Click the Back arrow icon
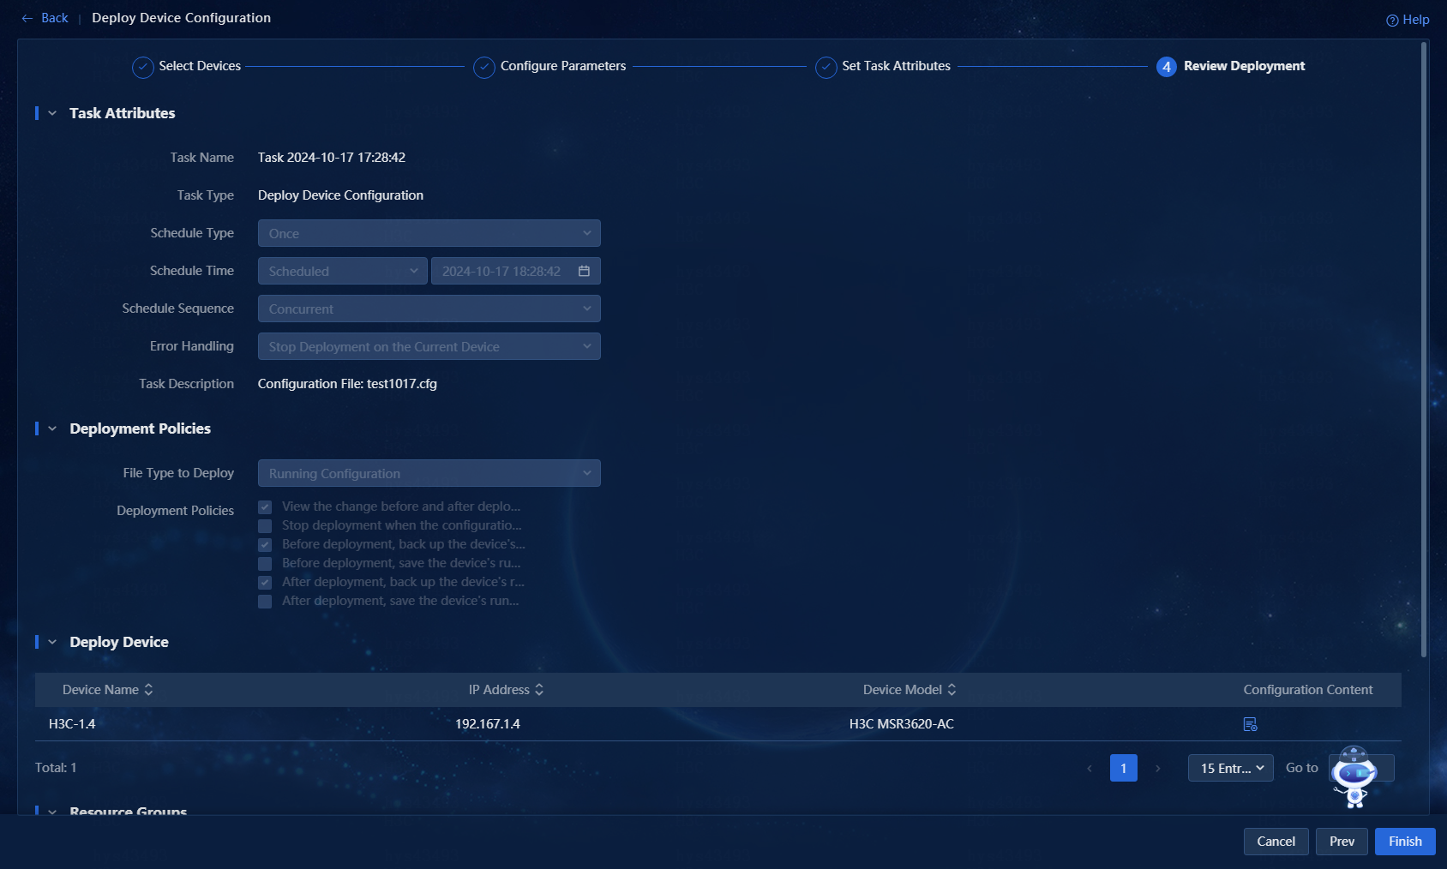The image size is (1447, 869). (x=27, y=18)
